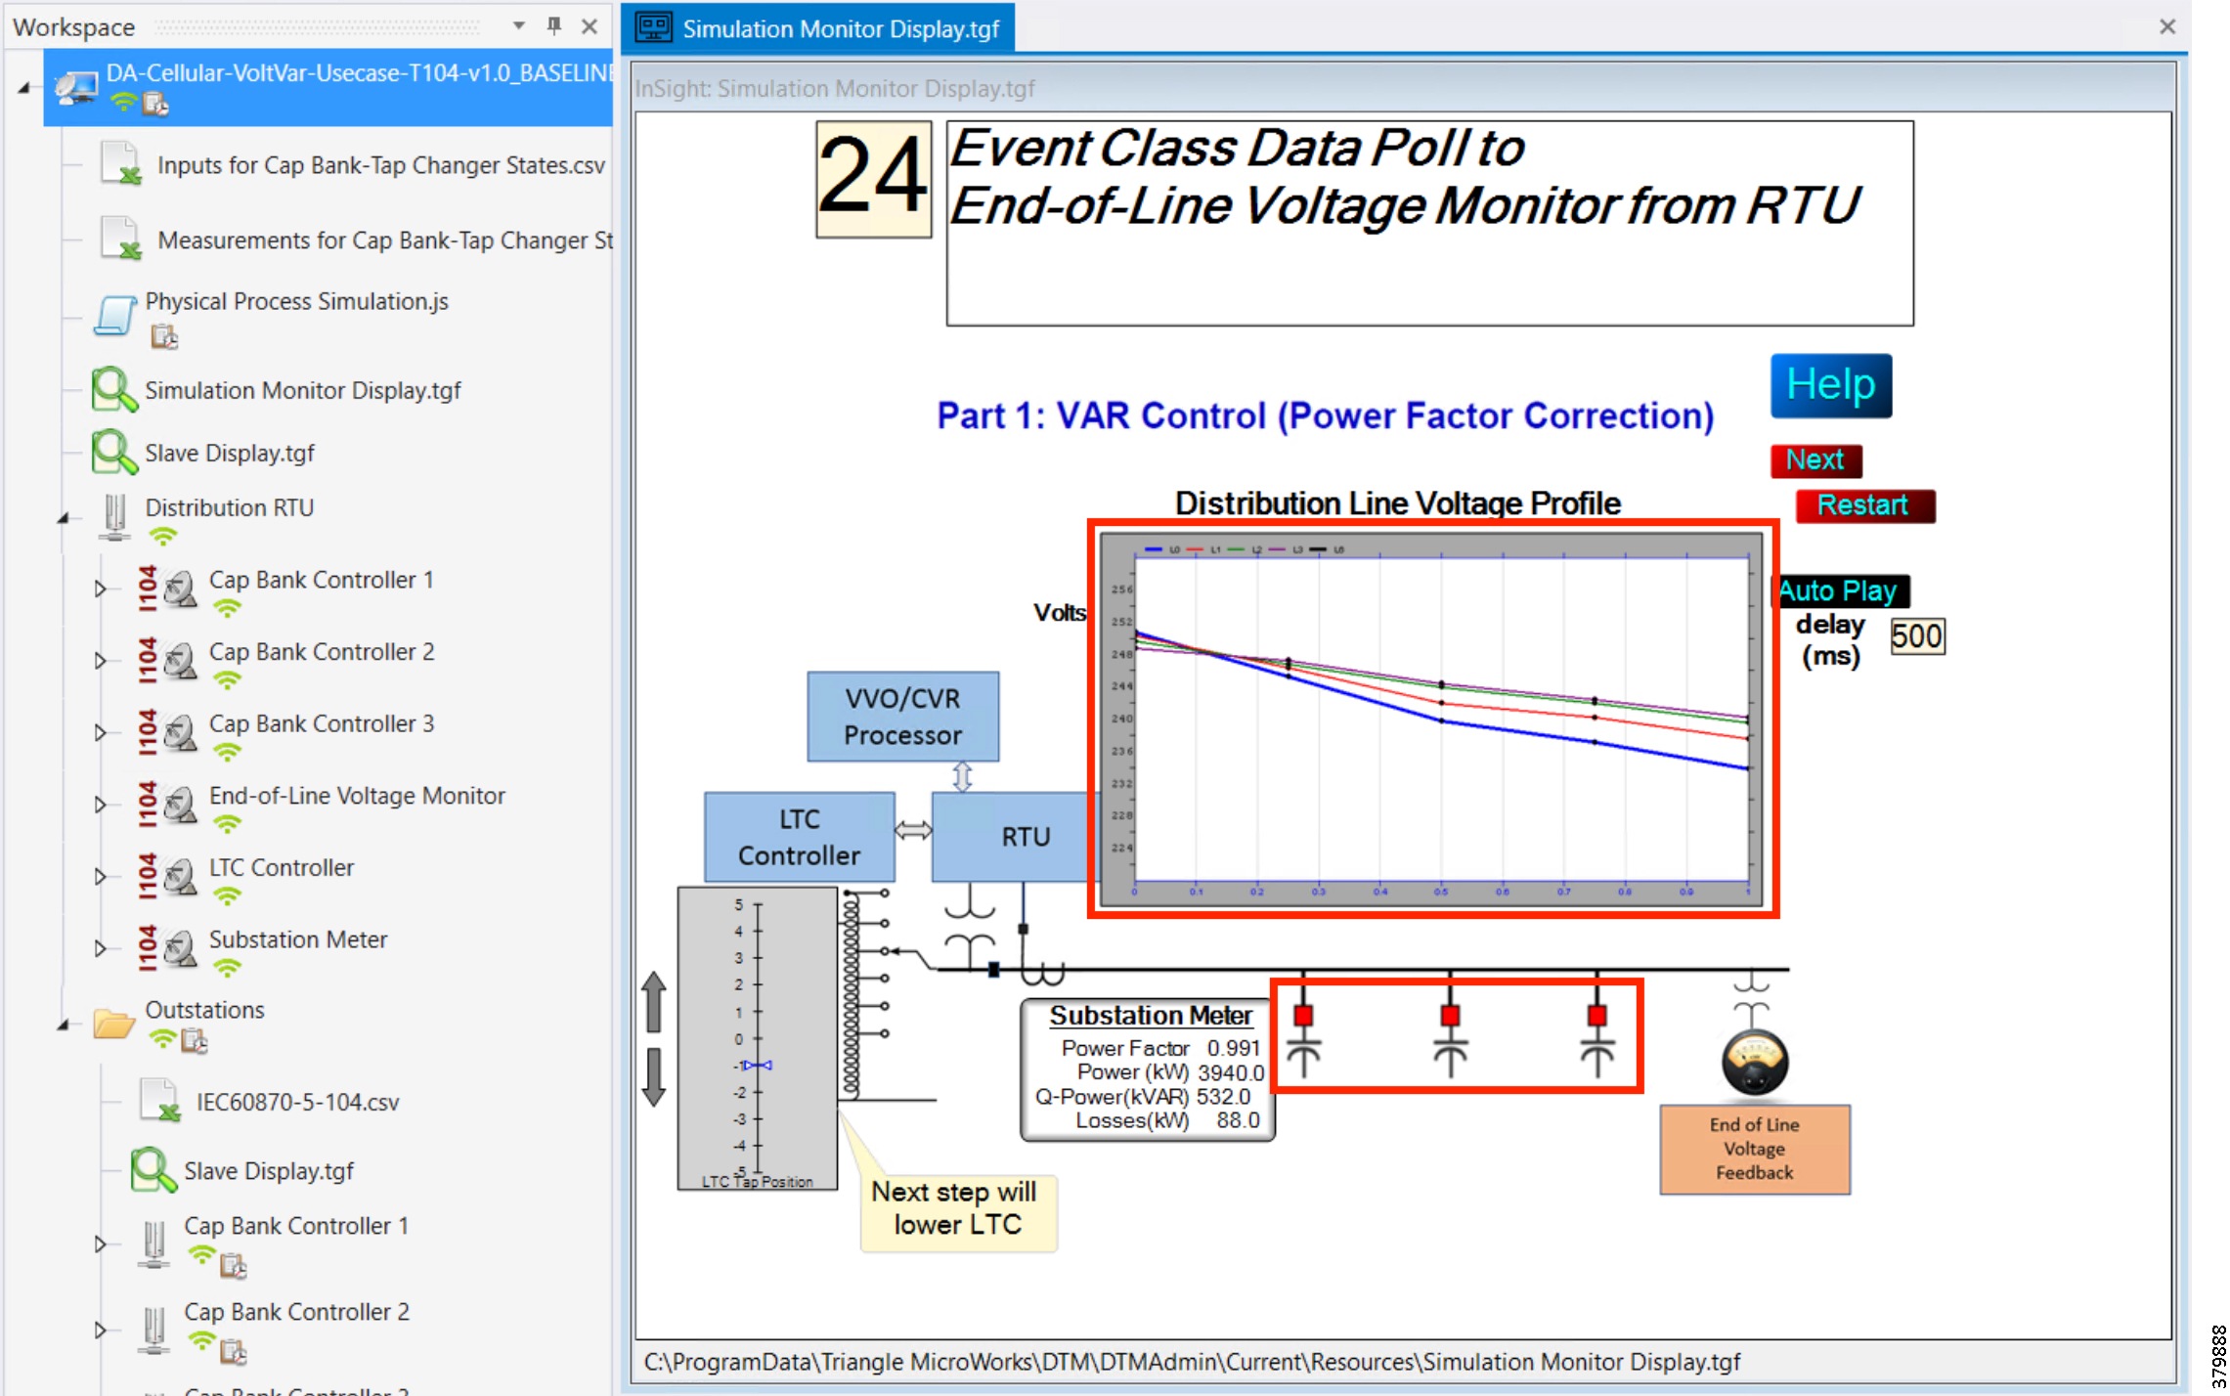Click the Outstations folder icon
Image resolution: width=2230 pixels, height=1396 pixels.
pos(116,1024)
